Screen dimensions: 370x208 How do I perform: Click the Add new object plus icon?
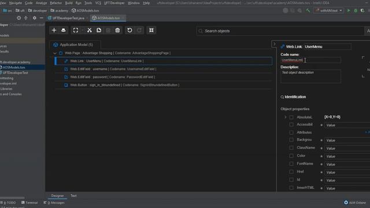click(x=54, y=30)
